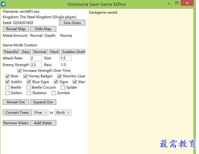Uncheck the Blue Ogre checkbox
This screenshot has height=154, width=199.
coord(29,82)
